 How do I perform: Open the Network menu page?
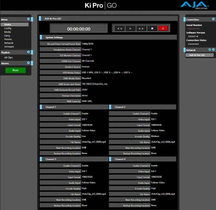click(9, 43)
